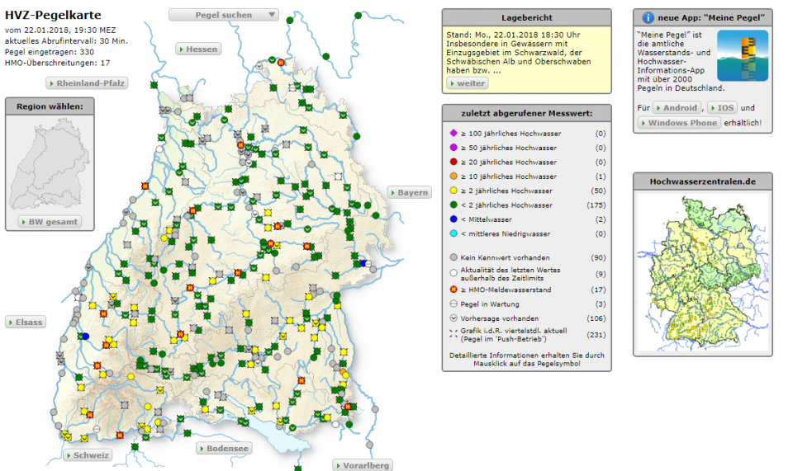Viewport: 793px width, 471px height.
Task: Click the purple diamond 100-year flood symbol
Action: click(x=453, y=134)
